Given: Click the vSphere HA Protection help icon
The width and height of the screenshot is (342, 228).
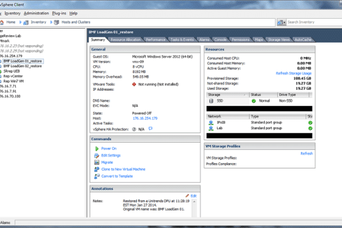Looking at the screenshot, I should coord(134,129).
